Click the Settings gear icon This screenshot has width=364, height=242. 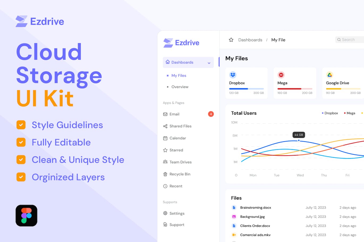point(165,213)
